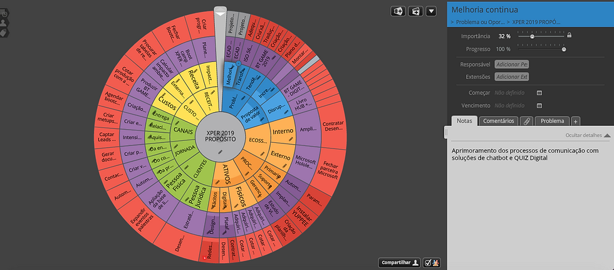Open the person filter icon in left sidebar
Screen dimensions: 614x270
coord(4,23)
